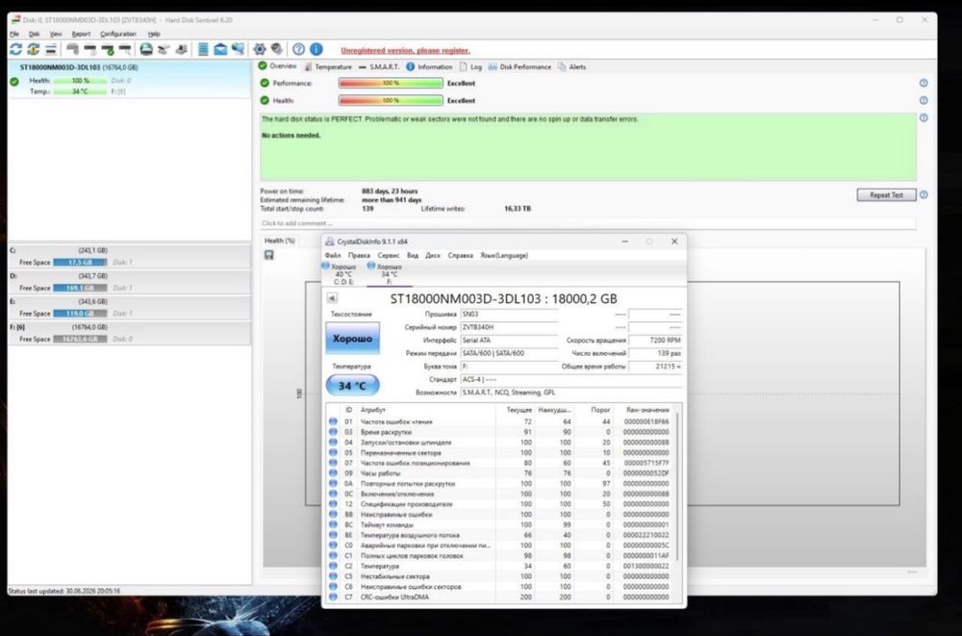Click the info icon beside the green status message

point(924,118)
